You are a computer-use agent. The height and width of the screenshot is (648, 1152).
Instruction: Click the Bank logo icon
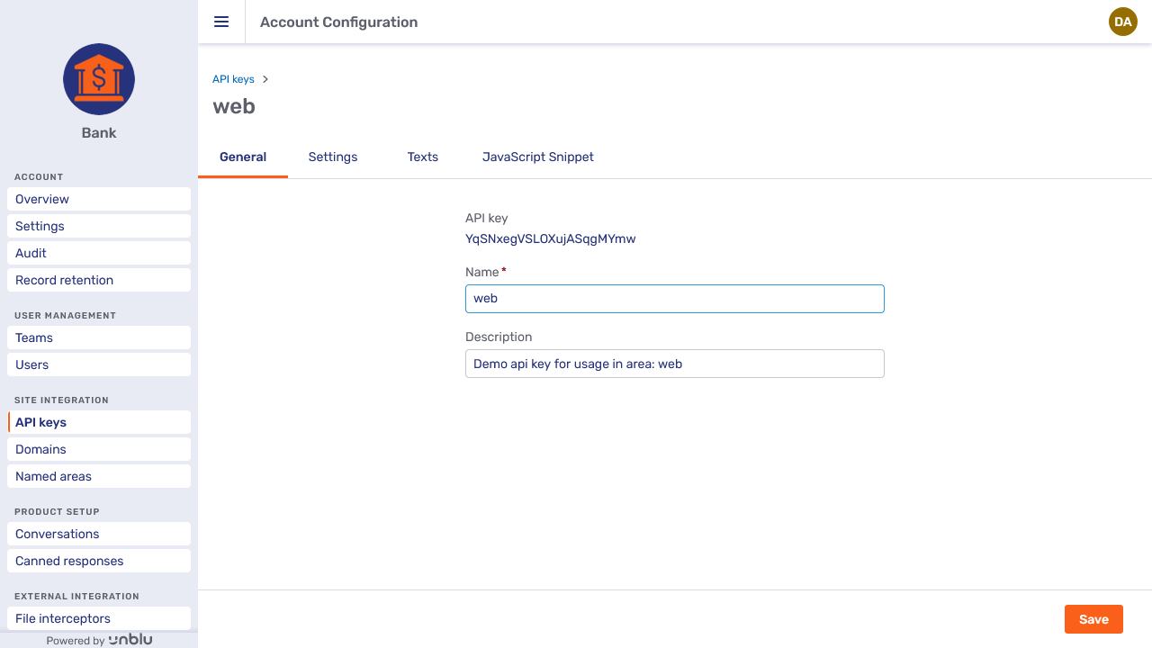pos(99,79)
